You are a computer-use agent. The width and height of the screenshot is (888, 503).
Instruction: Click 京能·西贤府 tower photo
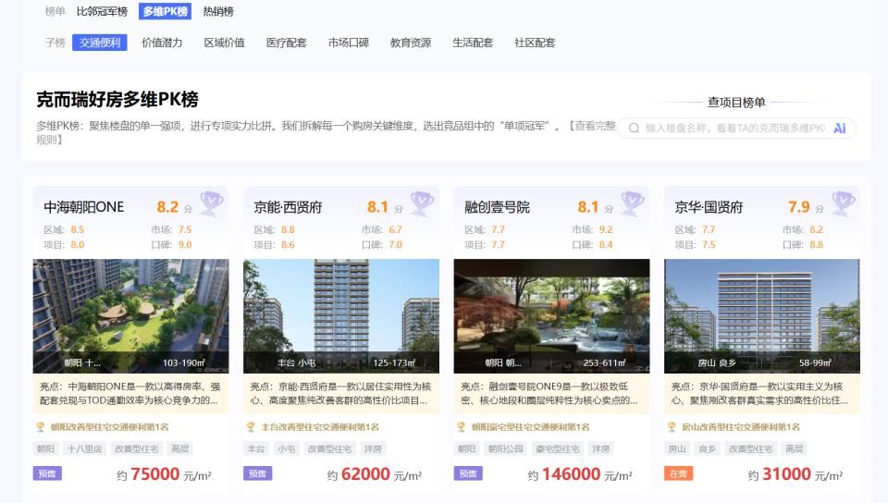click(x=341, y=315)
